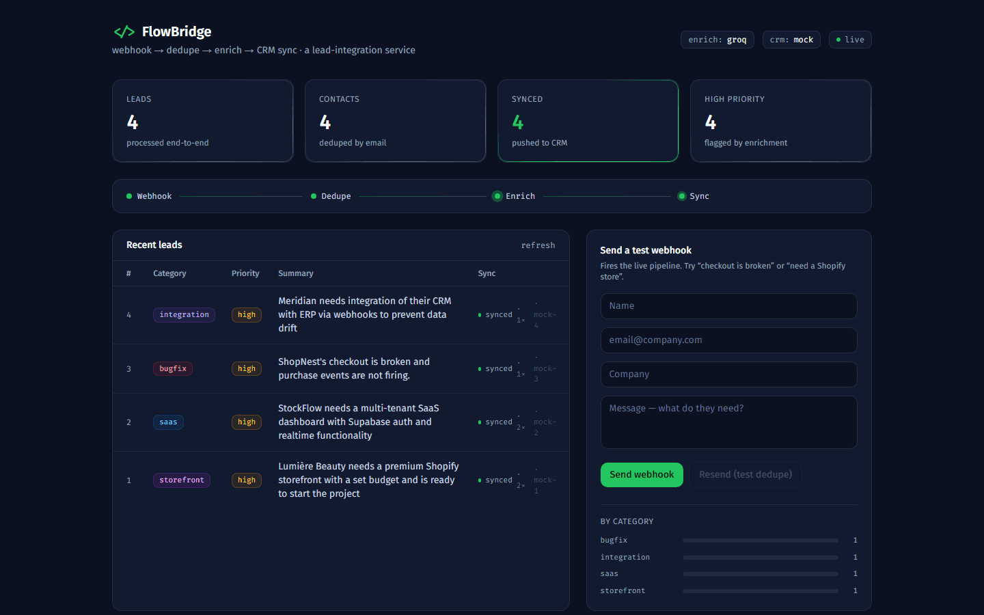Click the storefront category progress bar
Image resolution: width=984 pixels, height=615 pixels.
[x=761, y=591]
